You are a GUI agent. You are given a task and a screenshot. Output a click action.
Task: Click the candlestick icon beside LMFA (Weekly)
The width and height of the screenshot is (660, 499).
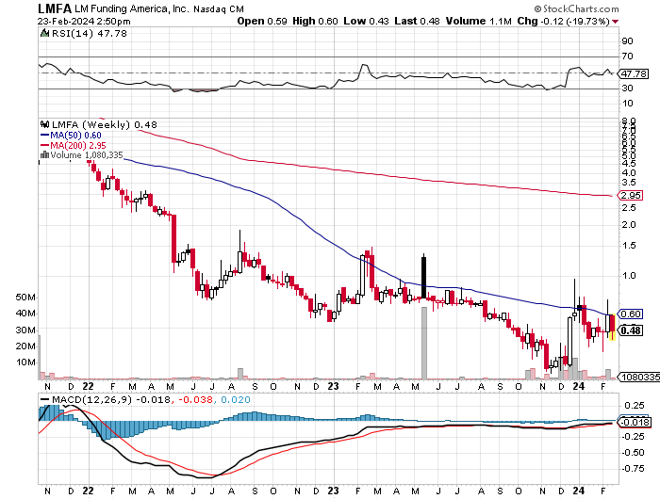point(44,124)
